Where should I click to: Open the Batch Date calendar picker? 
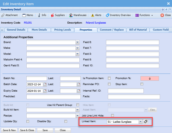(x=45, y=84)
